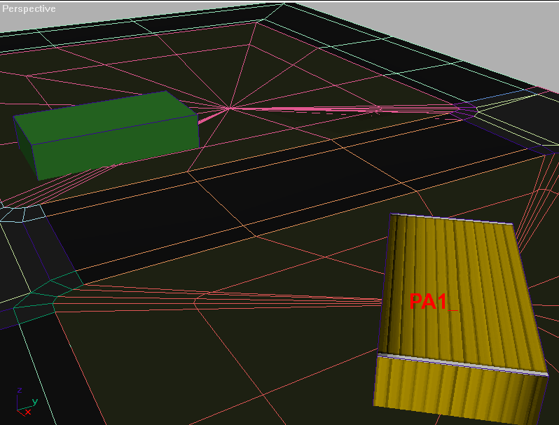Click the blue Z axis label
This screenshot has width=559, height=425.
pos(20,390)
